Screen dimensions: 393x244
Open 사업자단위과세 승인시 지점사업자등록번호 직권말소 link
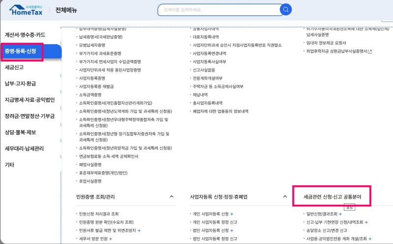point(237,45)
